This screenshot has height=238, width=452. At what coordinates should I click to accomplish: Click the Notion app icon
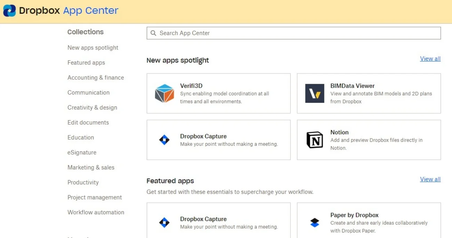click(315, 140)
